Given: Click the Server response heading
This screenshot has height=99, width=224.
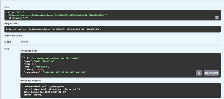Looking at the screenshot, I should point(13,36).
